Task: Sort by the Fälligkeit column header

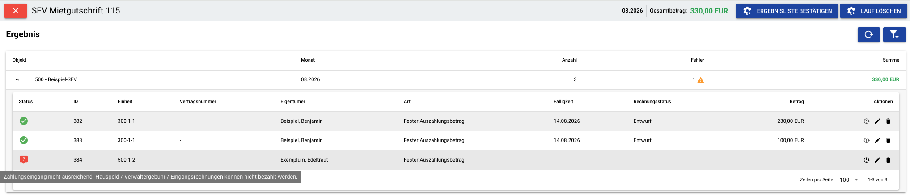Action: point(563,101)
